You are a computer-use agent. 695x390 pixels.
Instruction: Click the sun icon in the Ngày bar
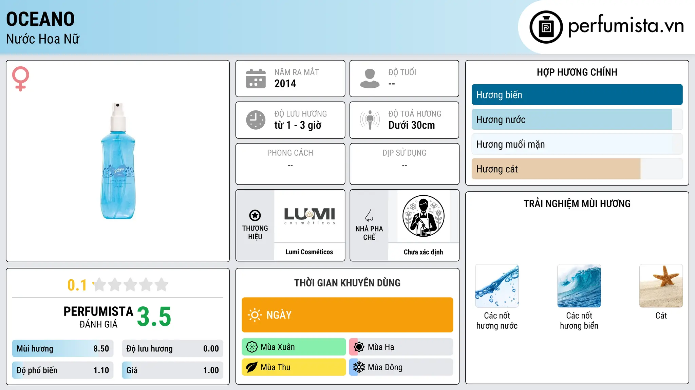tap(255, 315)
